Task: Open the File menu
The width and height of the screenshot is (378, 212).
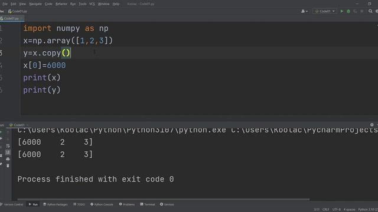Action: coord(5,4)
